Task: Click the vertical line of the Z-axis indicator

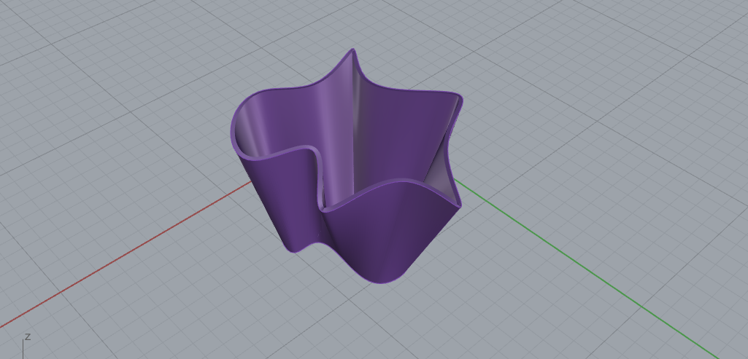Action: 23,350
